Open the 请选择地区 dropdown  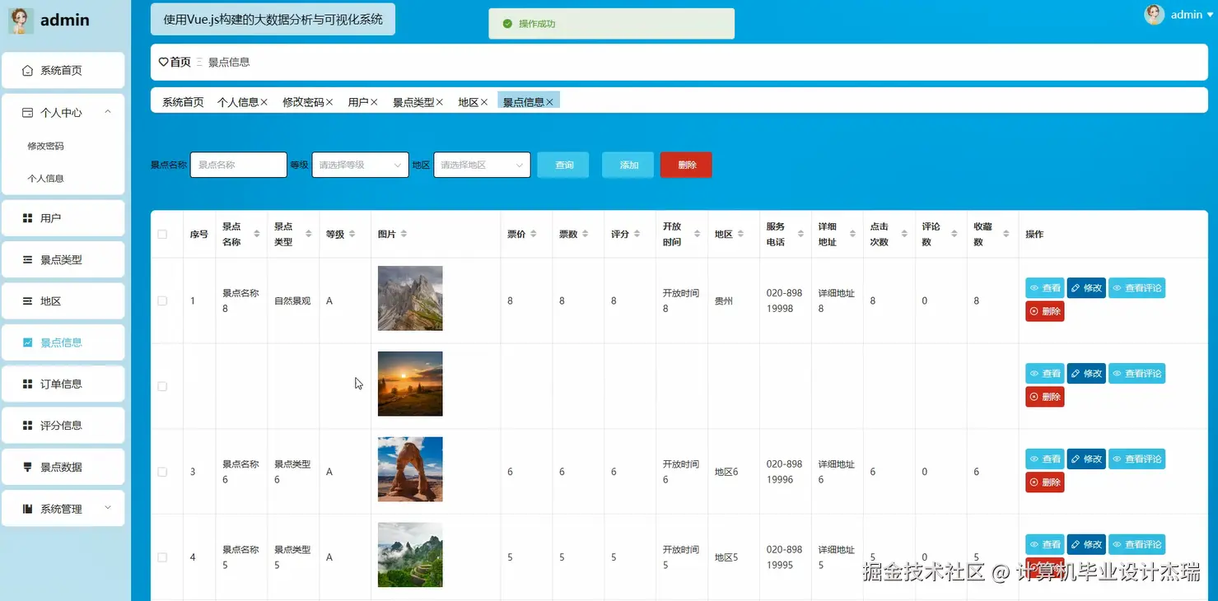482,165
